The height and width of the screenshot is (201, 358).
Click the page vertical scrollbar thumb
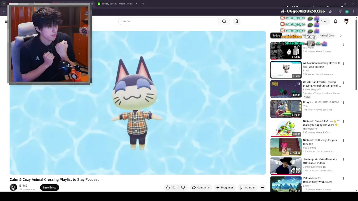pos(356,54)
